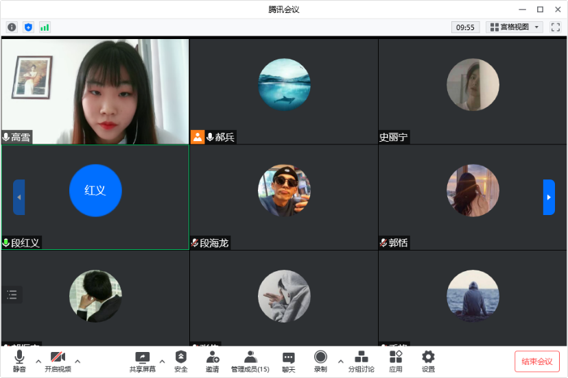Go to next page of video grid
Viewport: 568px width, 378px height.
pos(549,197)
